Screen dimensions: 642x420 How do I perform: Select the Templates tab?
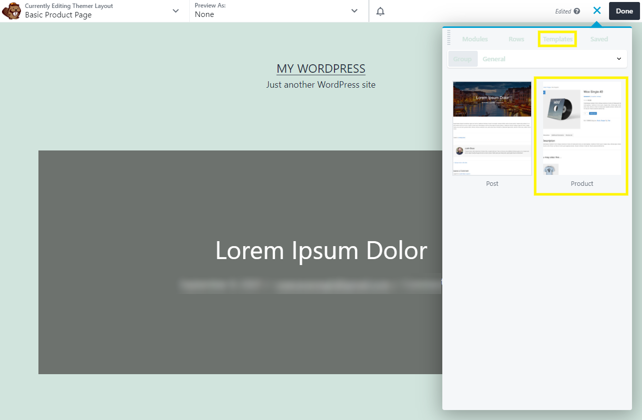(557, 39)
